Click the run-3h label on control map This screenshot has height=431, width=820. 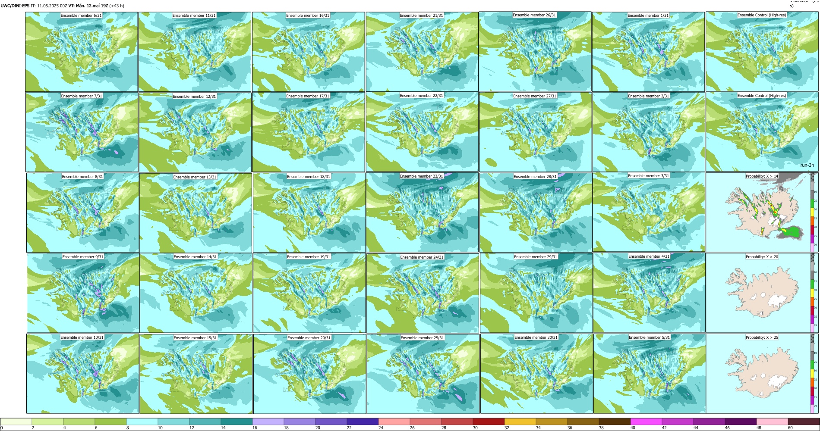[x=807, y=166]
